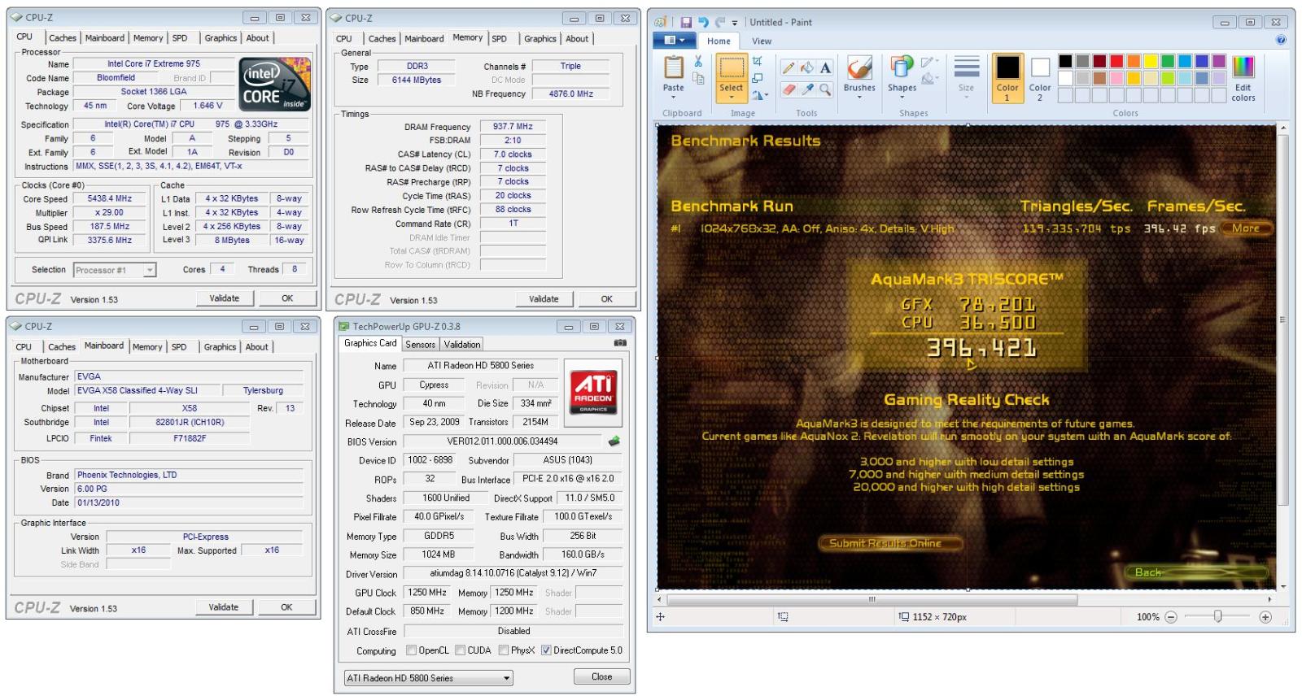Viewport: 1302px width, 700px height.
Task: Click the zoom out minus button in Paint
Action: coord(1171,617)
